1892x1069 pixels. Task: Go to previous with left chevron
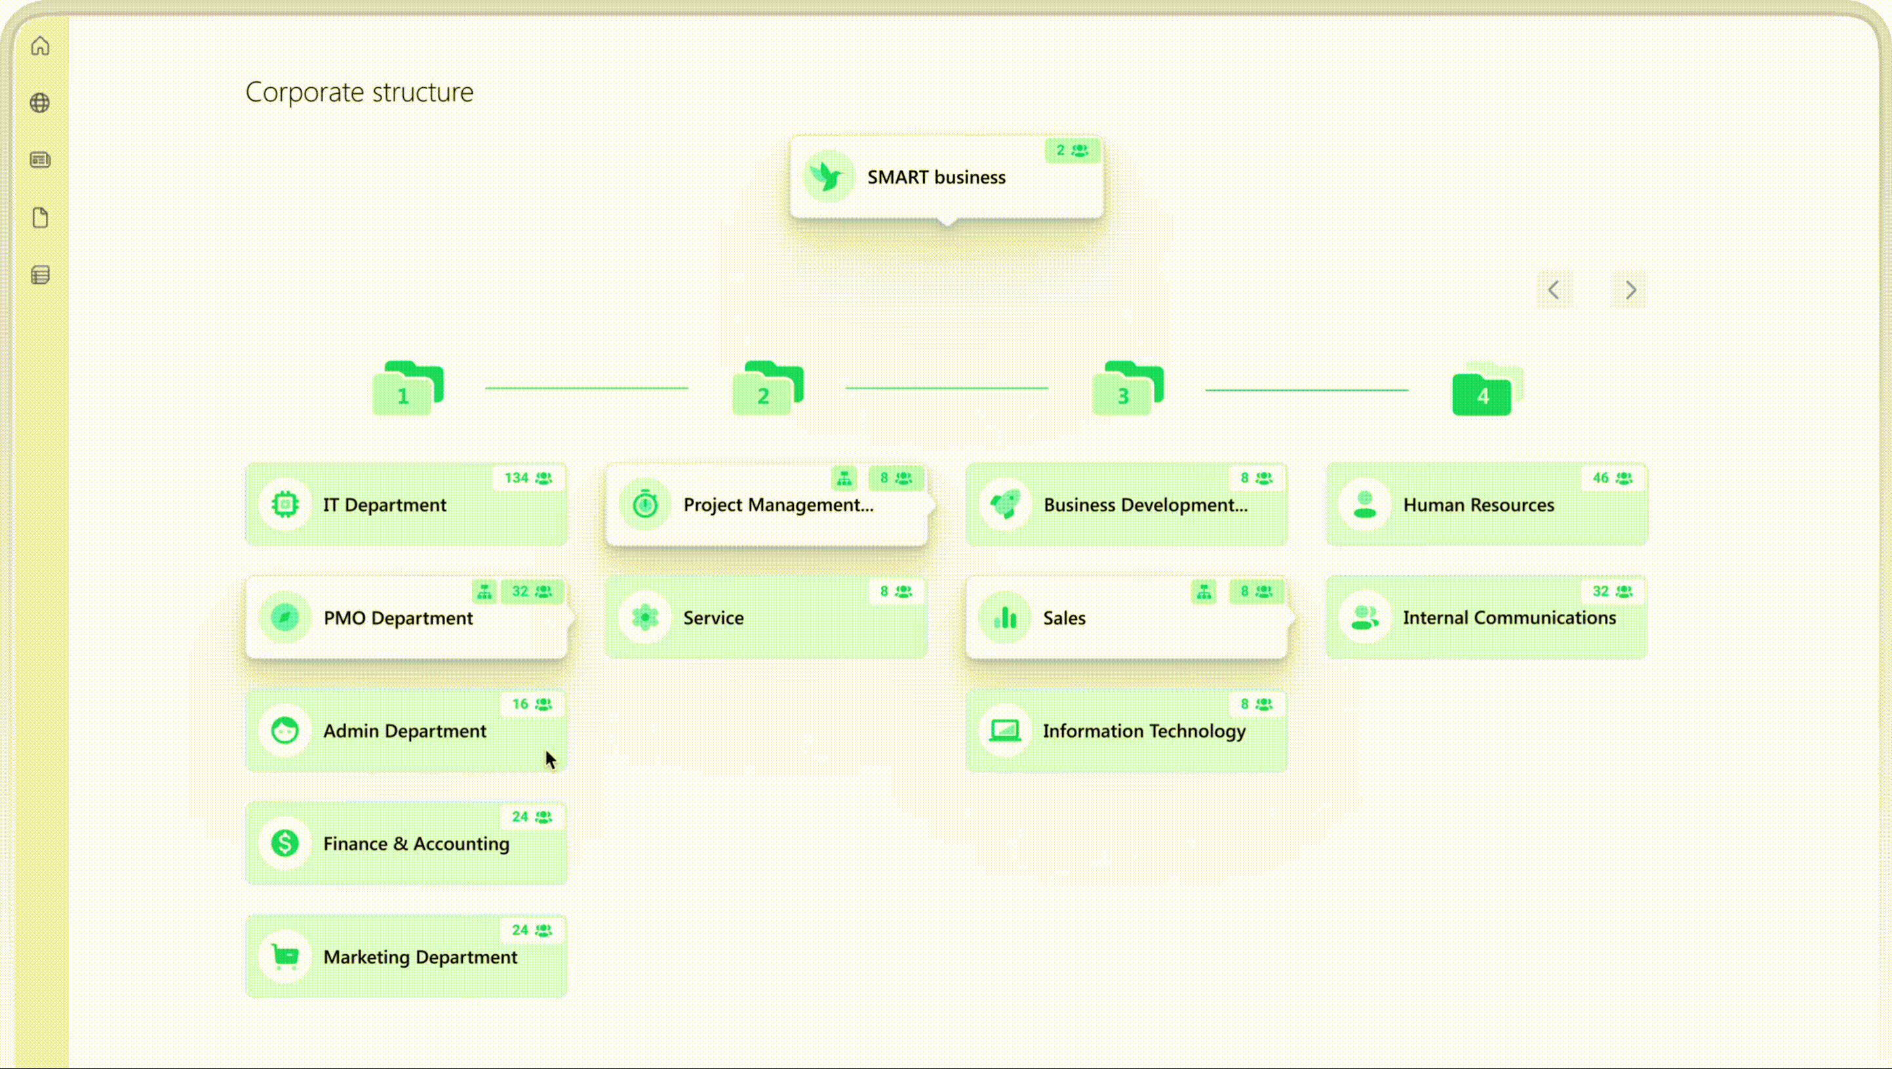click(x=1554, y=291)
